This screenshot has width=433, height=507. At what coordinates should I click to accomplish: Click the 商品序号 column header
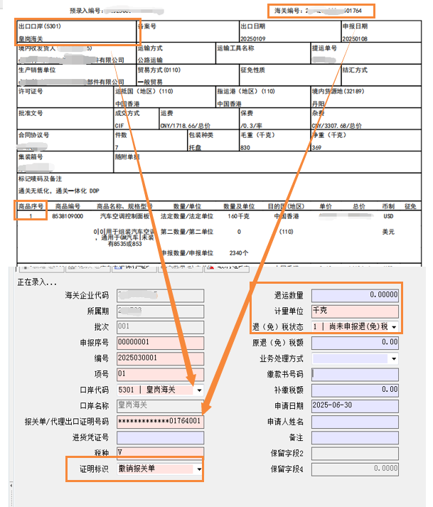point(31,206)
